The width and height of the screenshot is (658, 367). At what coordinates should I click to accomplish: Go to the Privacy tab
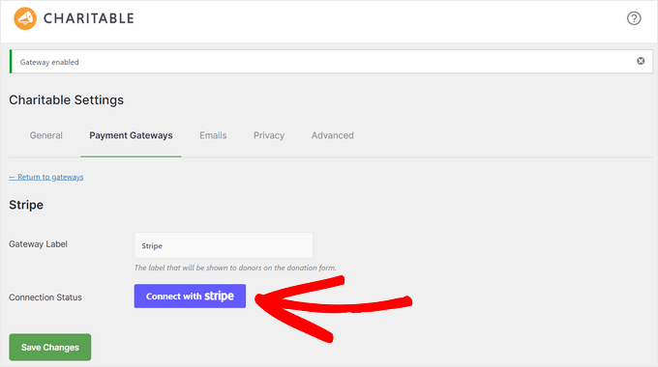point(269,135)
